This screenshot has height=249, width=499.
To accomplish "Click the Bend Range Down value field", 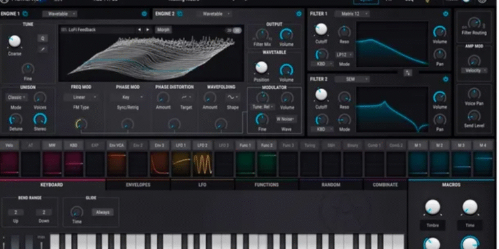I will pos(44,212).
